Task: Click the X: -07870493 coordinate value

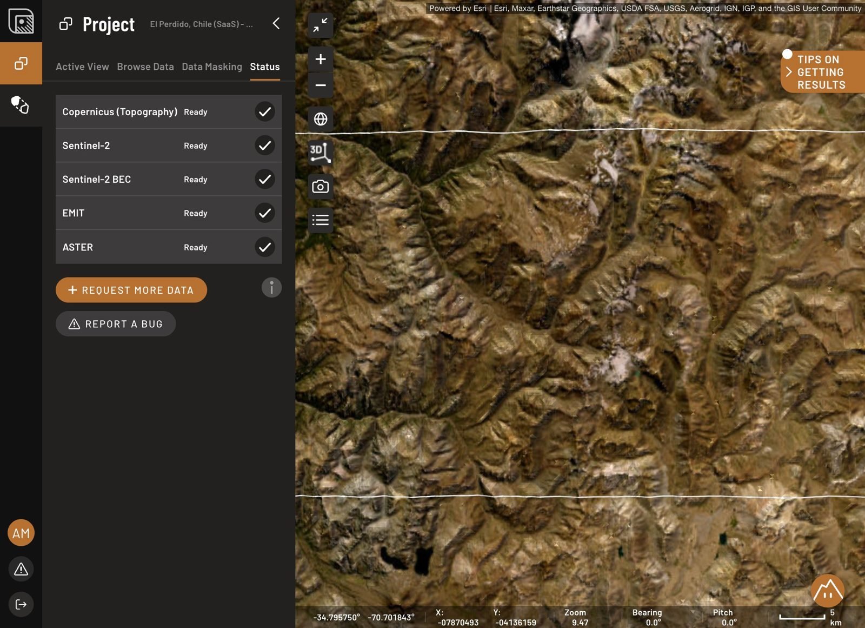Action: coord(458,623)
